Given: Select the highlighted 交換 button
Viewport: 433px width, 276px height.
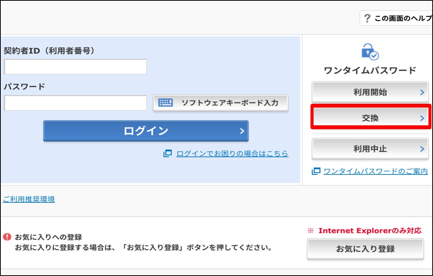Looking at the screenshot, I should (x=370, y=118).
